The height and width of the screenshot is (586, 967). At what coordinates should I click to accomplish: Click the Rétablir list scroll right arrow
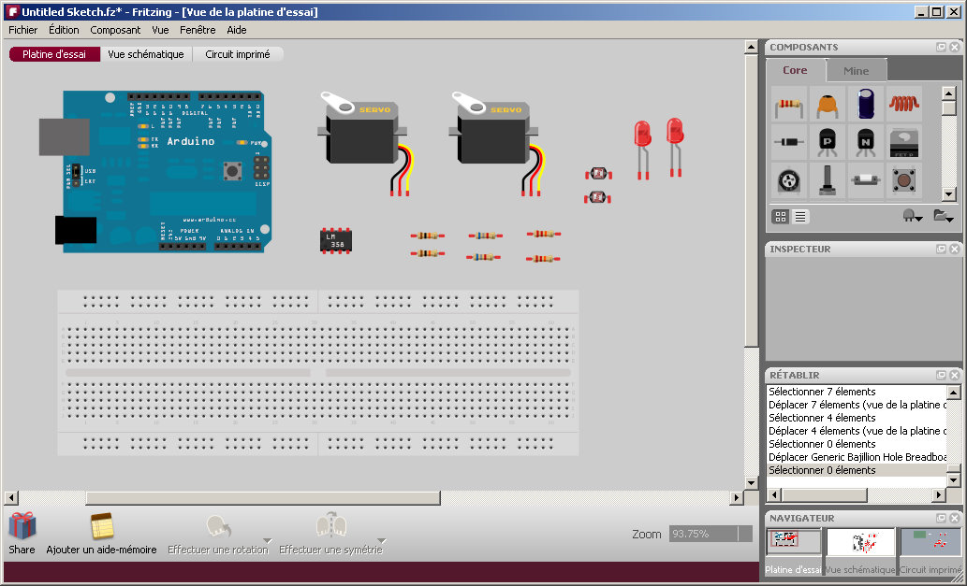(939, 494)
